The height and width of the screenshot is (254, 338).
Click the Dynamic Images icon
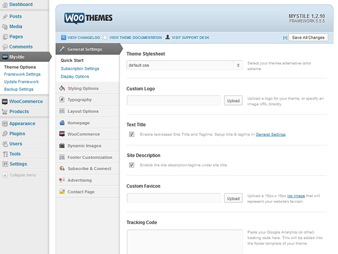coord(62,146)
